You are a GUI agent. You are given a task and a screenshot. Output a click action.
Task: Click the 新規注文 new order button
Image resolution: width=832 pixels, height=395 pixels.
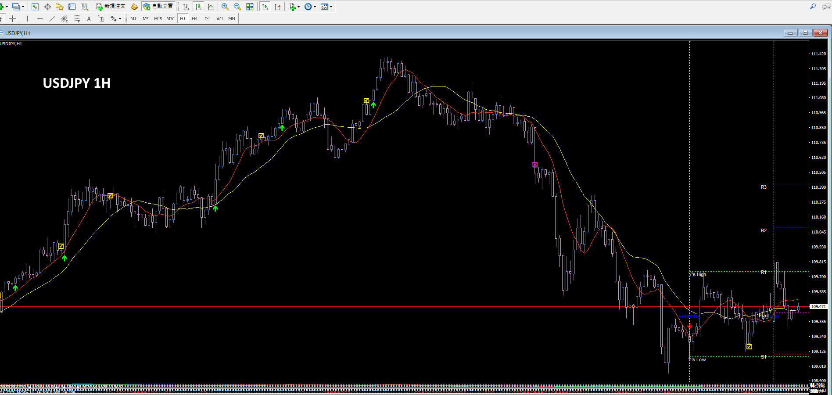click(111, 7)
